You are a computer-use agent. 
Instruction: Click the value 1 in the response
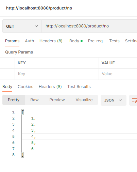point(32,118)
